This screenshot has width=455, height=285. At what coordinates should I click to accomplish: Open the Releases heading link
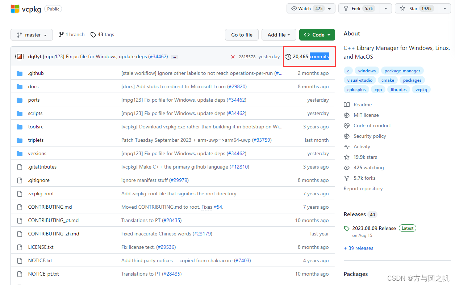coord(355,214)
